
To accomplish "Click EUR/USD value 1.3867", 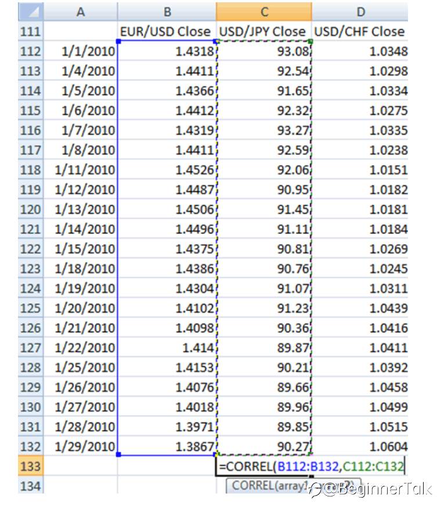I will [x=167, y=446].
